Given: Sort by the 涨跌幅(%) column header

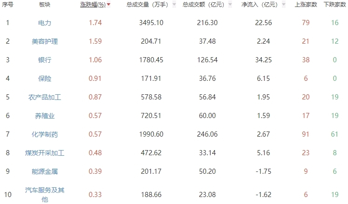Looking at the screenshot, I should [x=92, y=5].
